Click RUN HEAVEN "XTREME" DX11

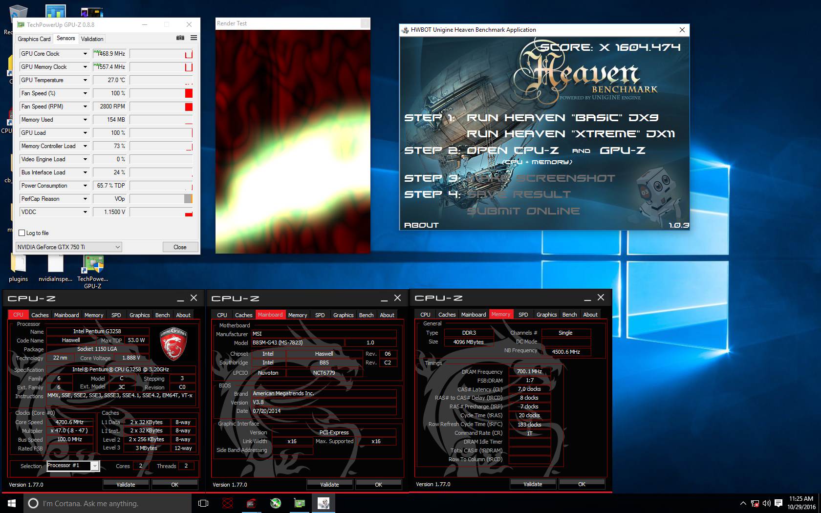(x=570, y=134)
